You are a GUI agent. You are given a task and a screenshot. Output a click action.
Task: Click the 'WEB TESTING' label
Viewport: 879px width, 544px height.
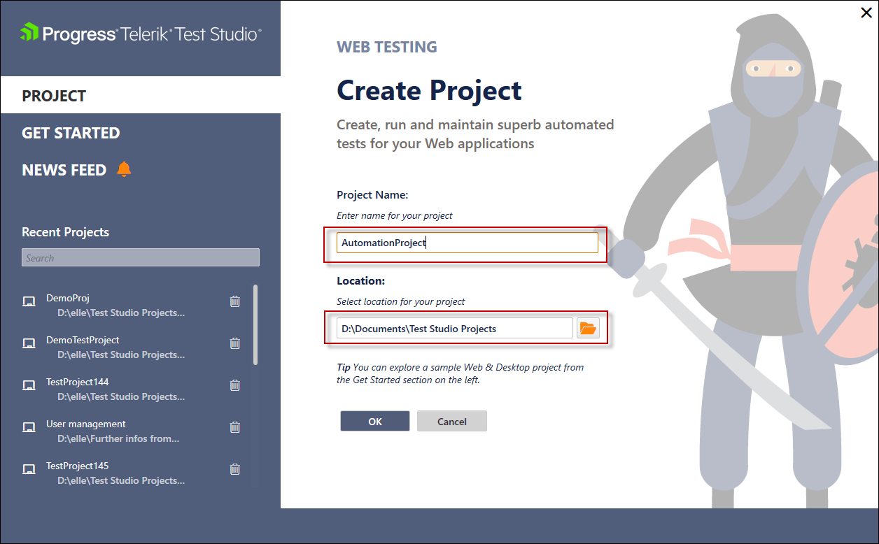[387, 47]
